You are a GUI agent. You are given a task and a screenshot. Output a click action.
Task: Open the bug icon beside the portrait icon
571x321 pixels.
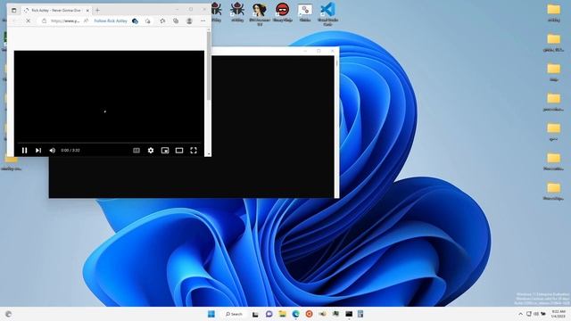pyautogui.click(x=237, y=12)
